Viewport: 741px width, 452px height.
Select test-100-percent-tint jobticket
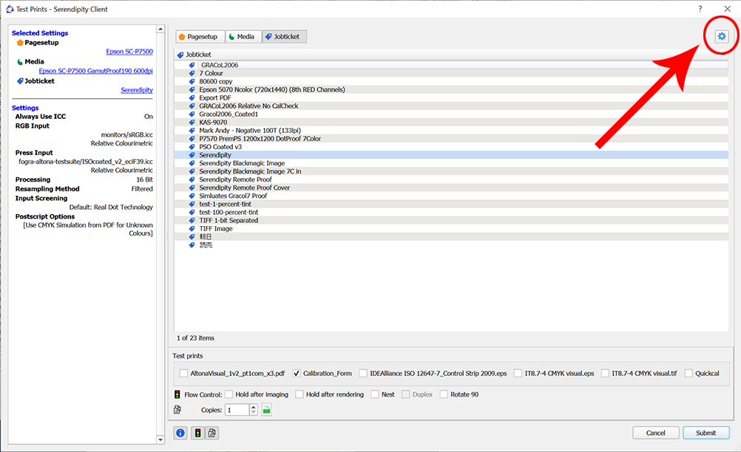pos(451,212)
